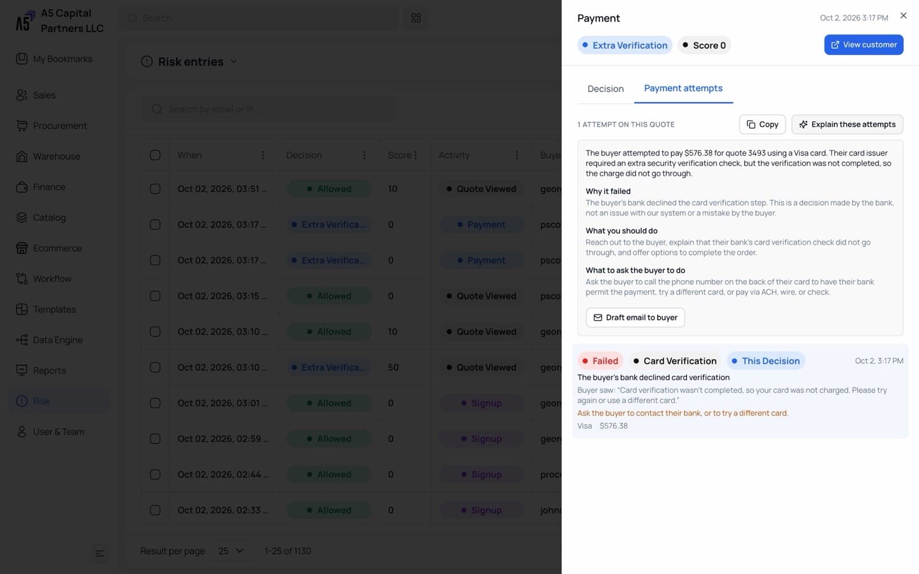
Task: Click the Sales sidebar icon
Action: pos(22,95)
